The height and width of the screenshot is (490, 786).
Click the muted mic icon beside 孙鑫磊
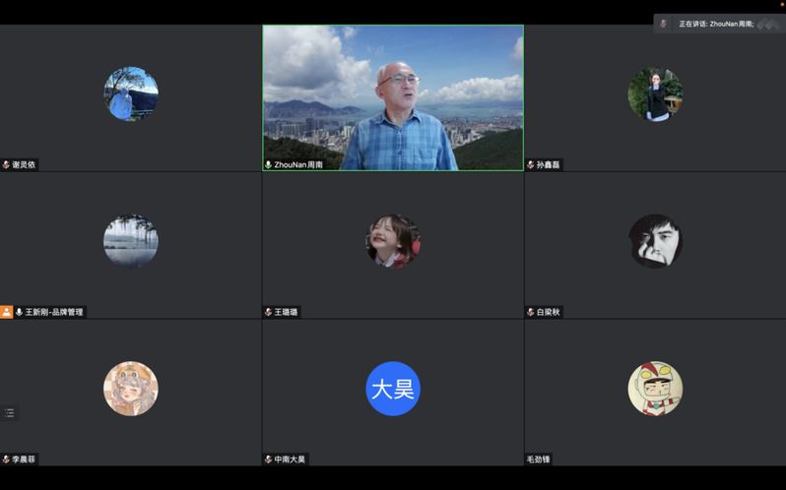point(531,164)
